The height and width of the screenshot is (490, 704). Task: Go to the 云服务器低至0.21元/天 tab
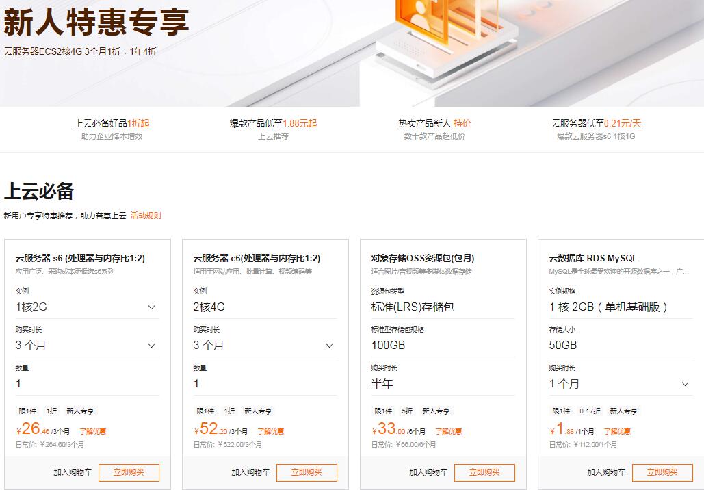[x=596, y=129]
